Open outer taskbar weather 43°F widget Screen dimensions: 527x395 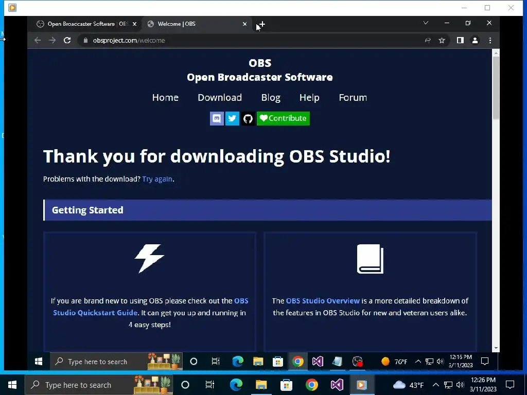coord(408,385)
